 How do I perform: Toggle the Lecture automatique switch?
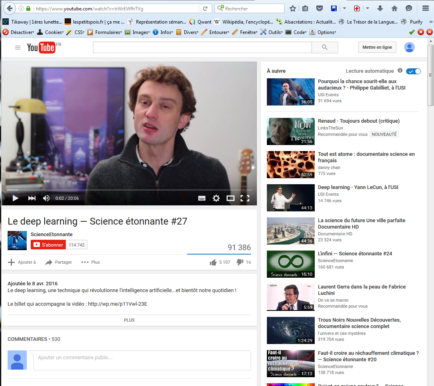(x=413, y=71)
